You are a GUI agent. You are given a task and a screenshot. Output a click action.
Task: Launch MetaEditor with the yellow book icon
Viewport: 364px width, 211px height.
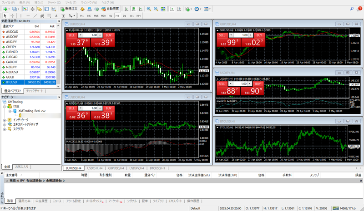82,9
